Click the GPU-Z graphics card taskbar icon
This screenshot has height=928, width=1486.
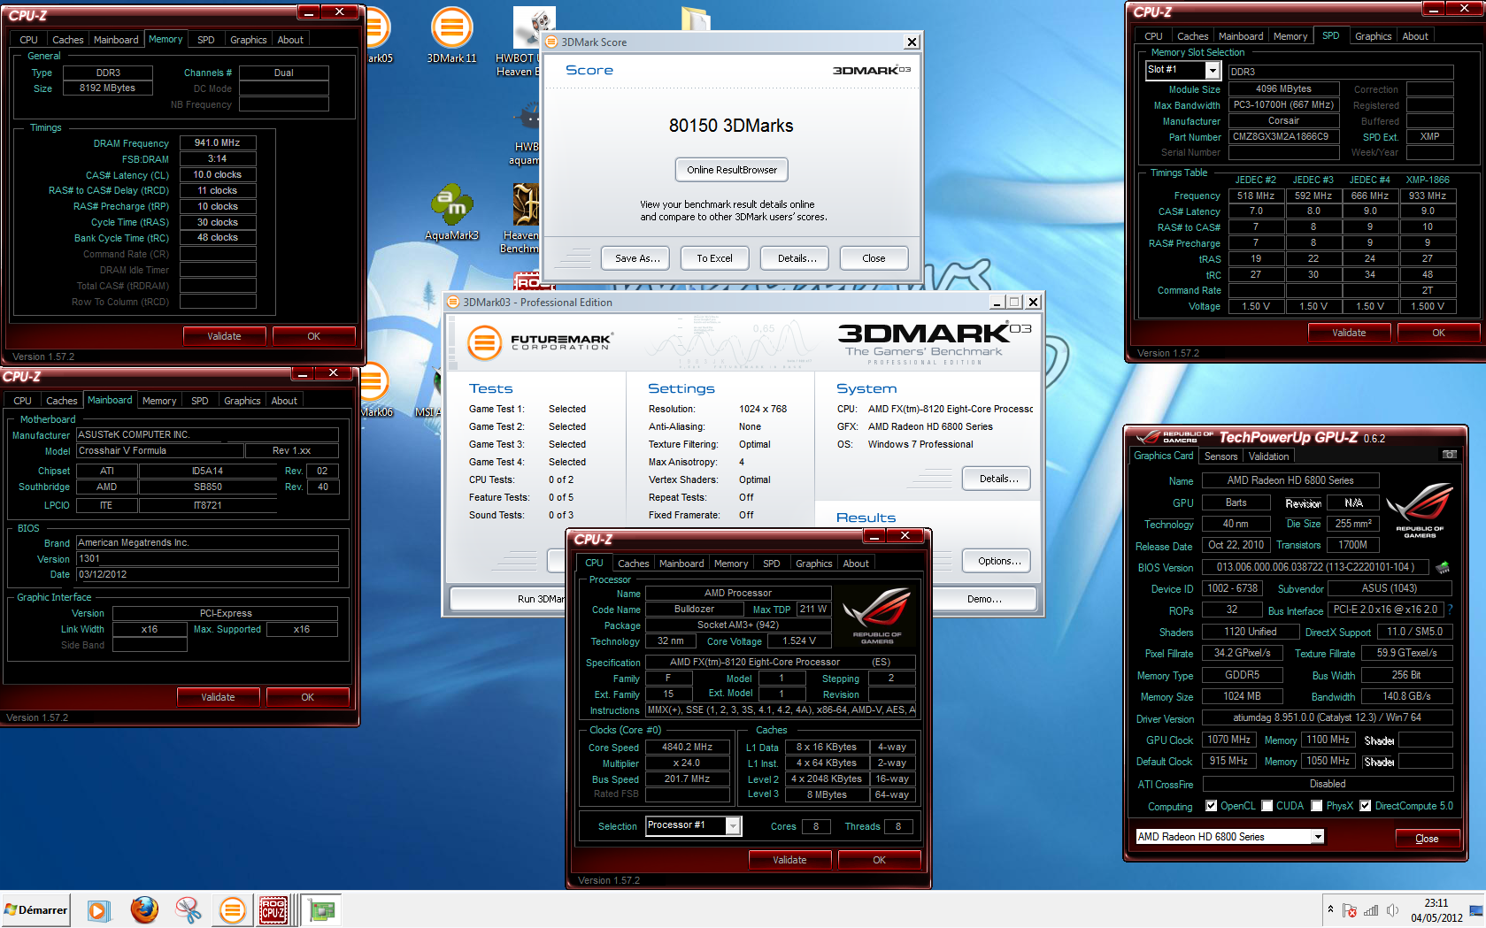tap(321, 909)
